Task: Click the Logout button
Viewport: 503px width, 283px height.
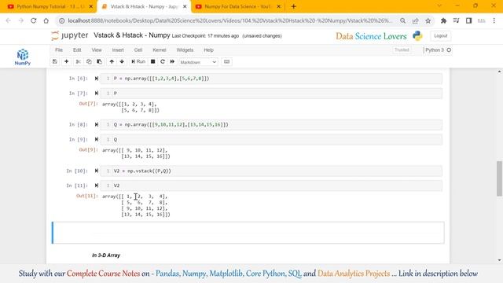Action: tap(440, 36)
